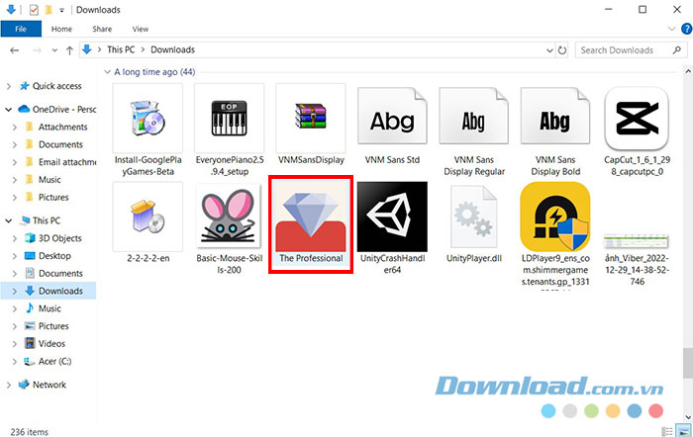This screenshot has height=437, width=693.
Task: Click the Install-GooglePlayGames-Beta icon
Action: (148, 118)
